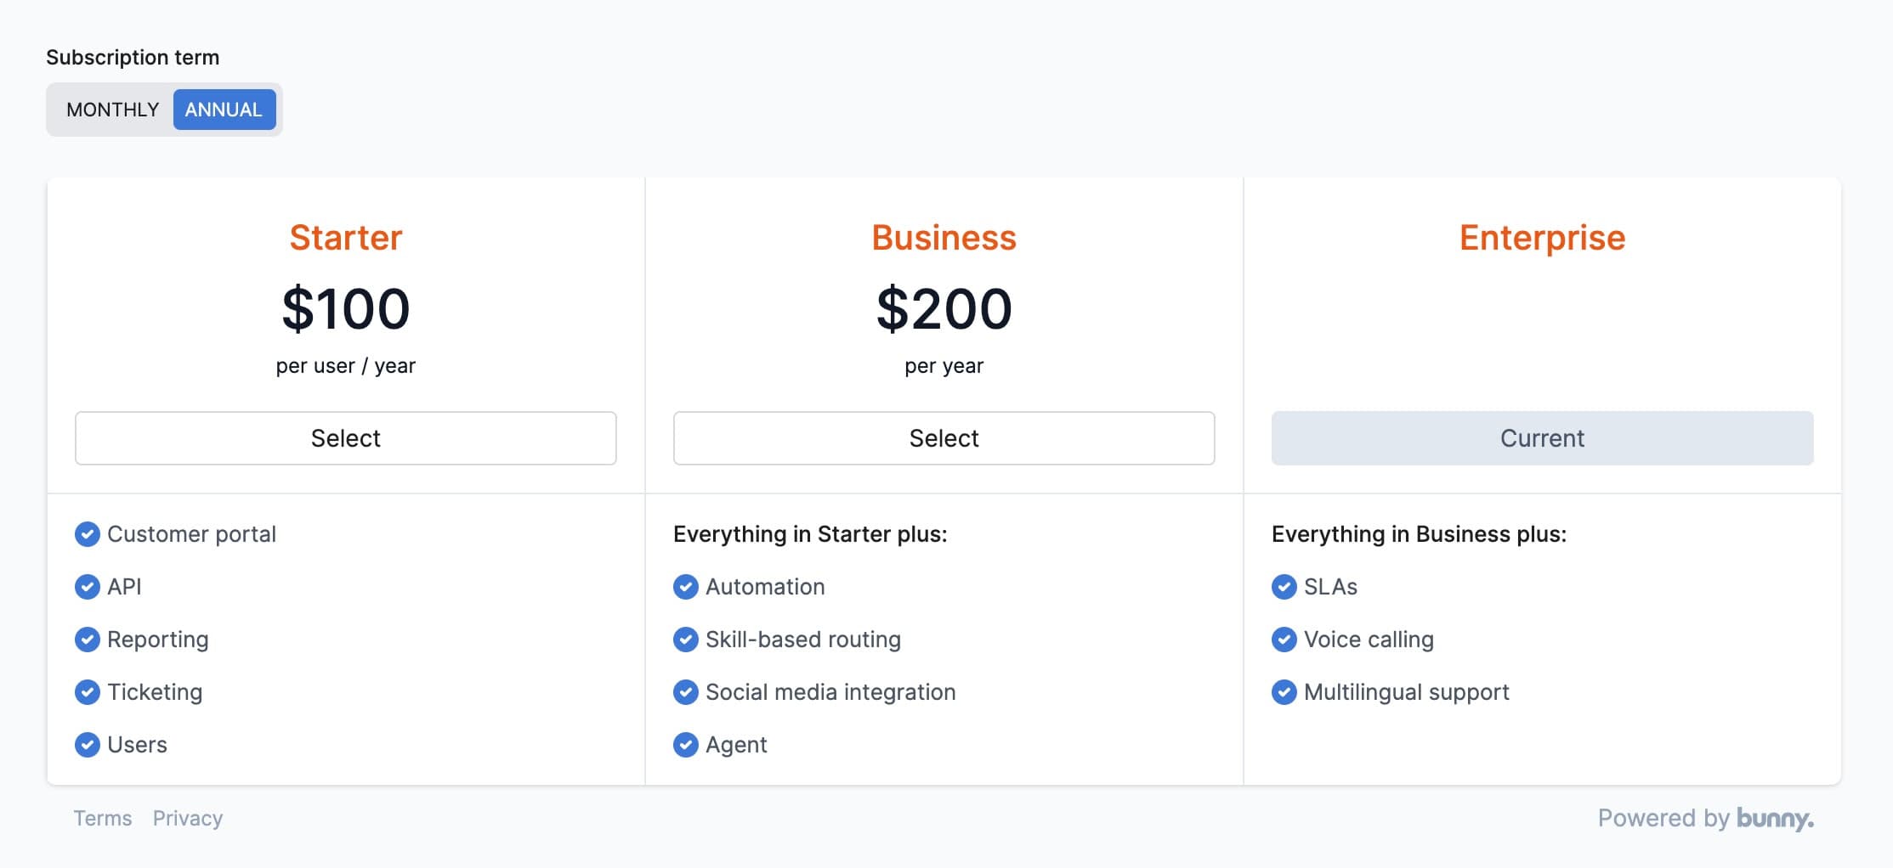Click the checkmark icon beside Multilingual support
1893x868 pixels.
[1284, 692]
